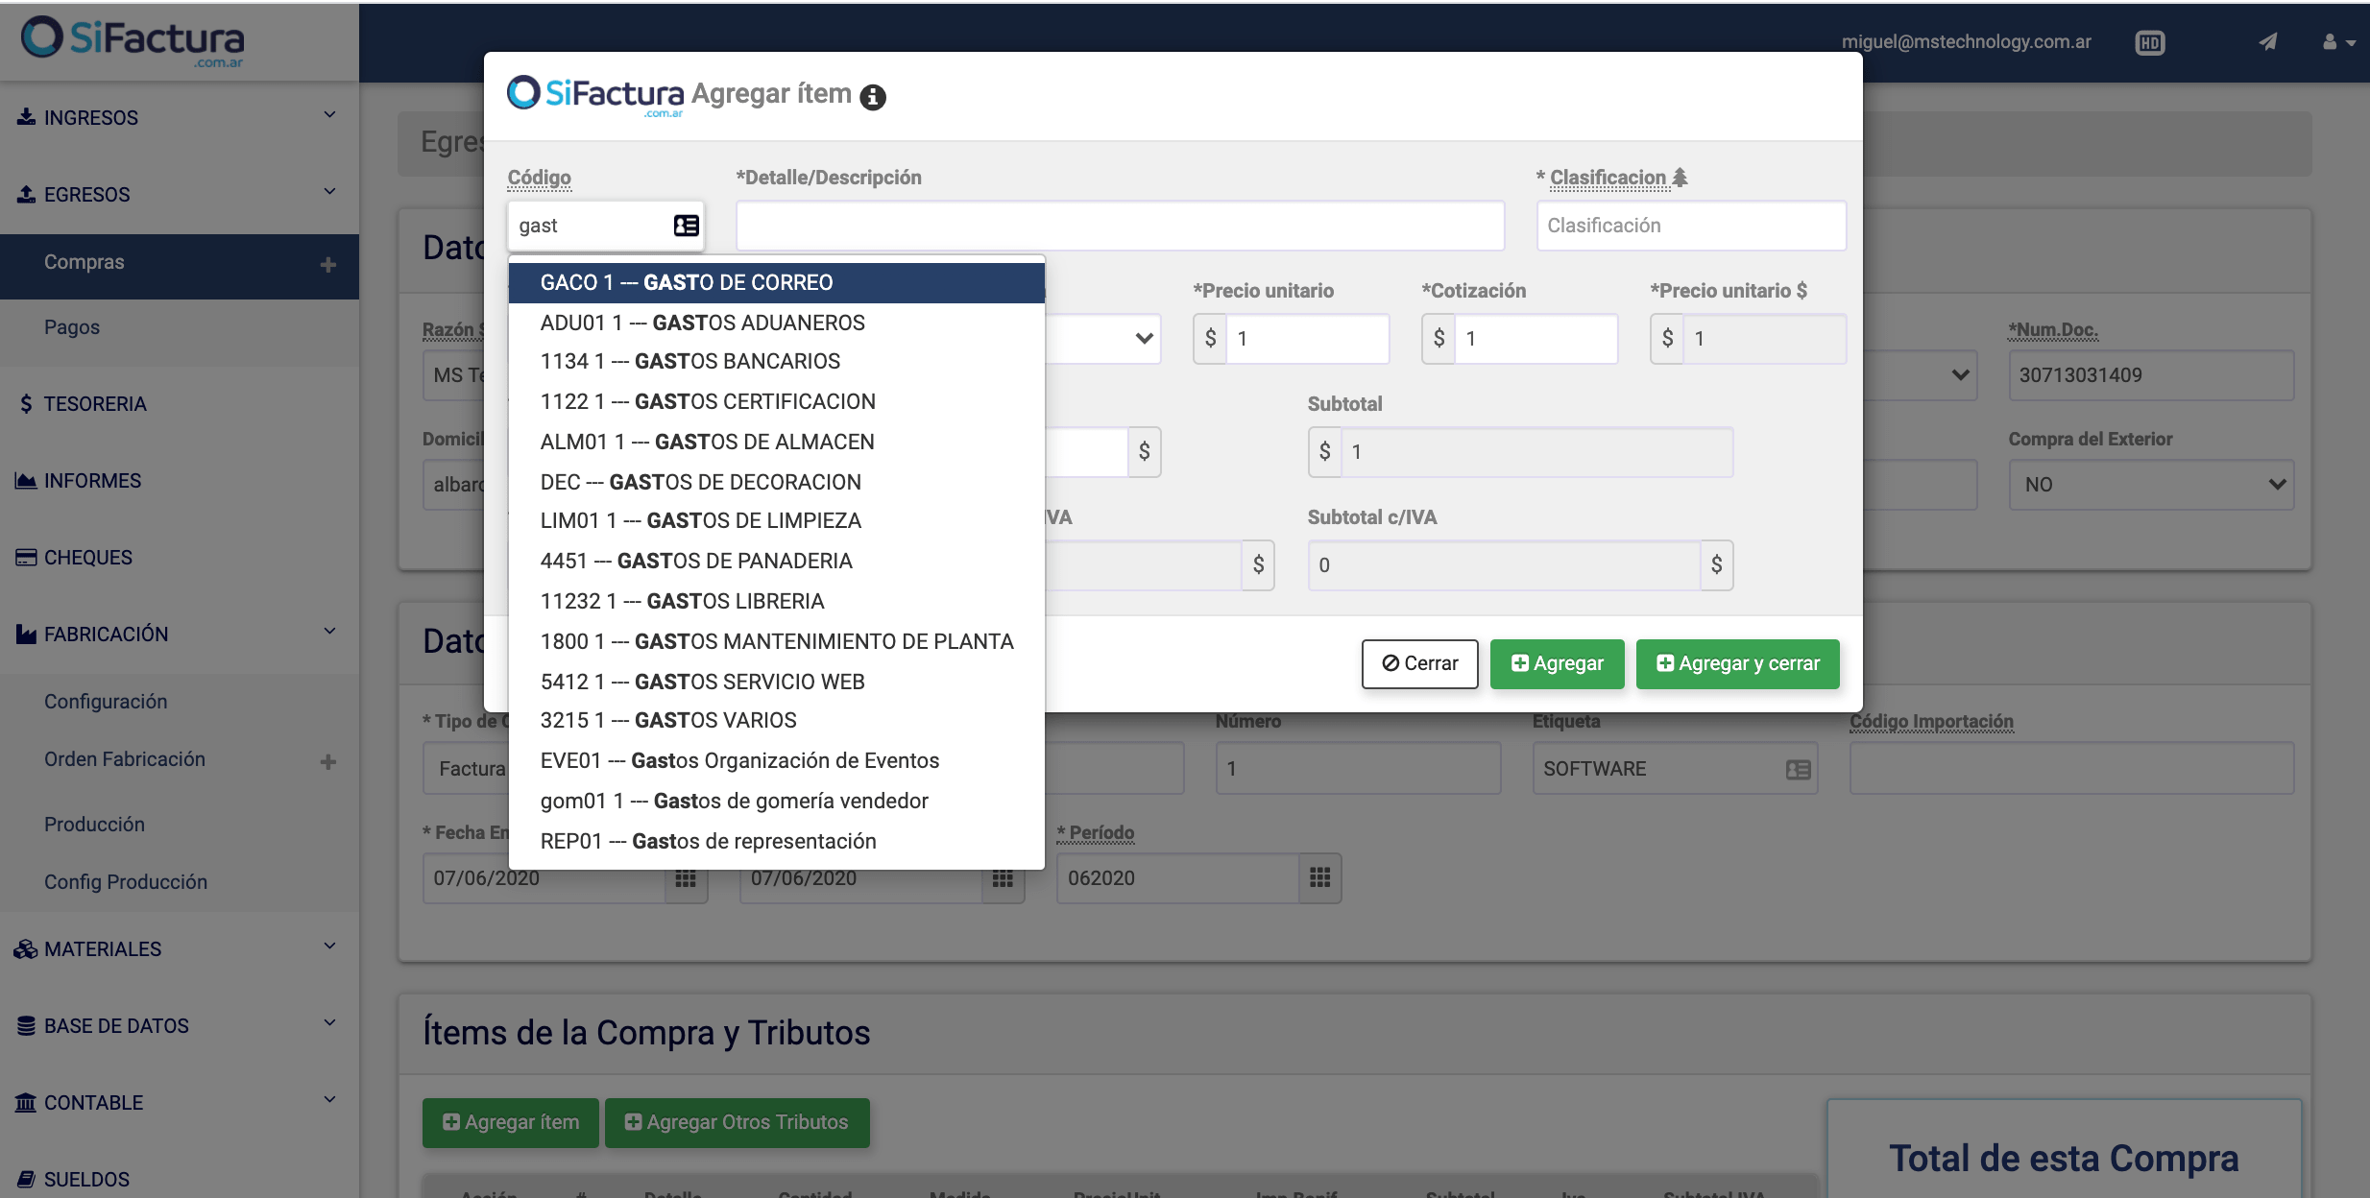Click the Detalle/Descripción text field
The height and width of the screenshot is (1198, 2370).
[1119, 226]
